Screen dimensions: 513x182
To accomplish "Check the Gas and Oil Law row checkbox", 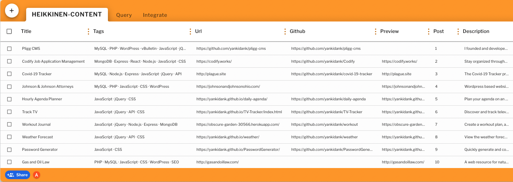I will click(x=9, y=162).
